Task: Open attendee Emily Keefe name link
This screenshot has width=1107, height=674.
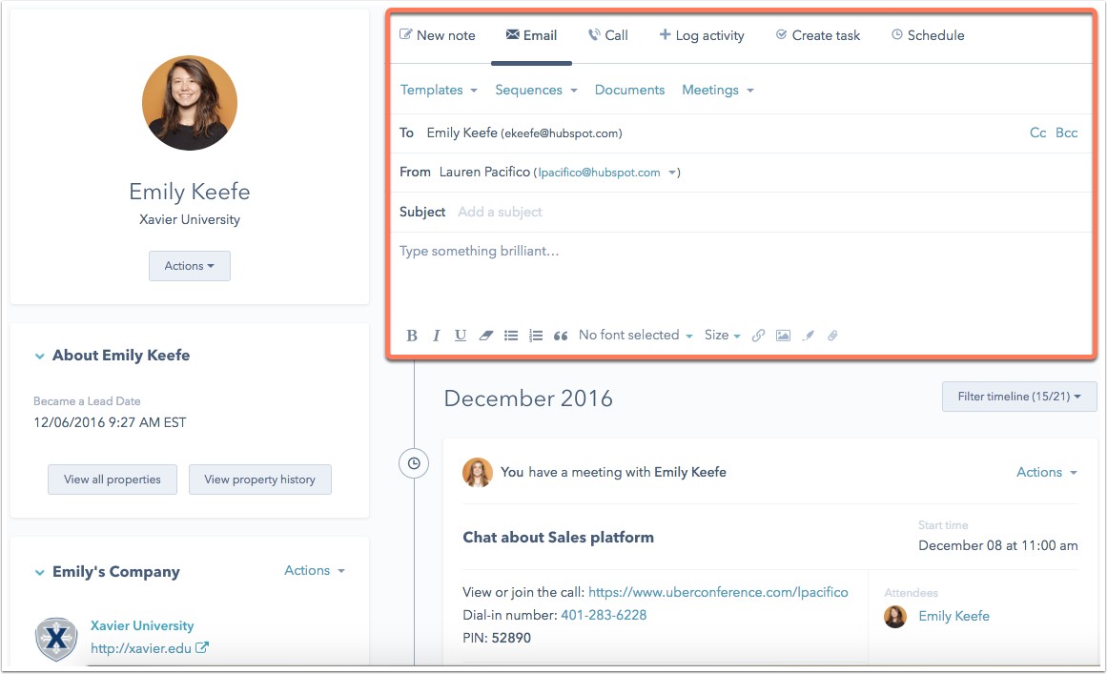Action: tap(953, 616)
